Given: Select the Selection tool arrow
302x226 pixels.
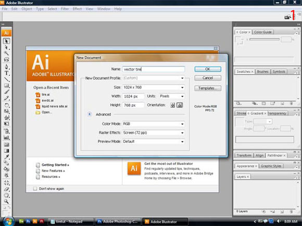Looking at the screenshot, I should [6, 41].
